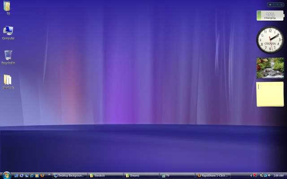The image size is (287, 179).
Task: Click the Show Desktop quick launch icon
Action: (16, 176)
